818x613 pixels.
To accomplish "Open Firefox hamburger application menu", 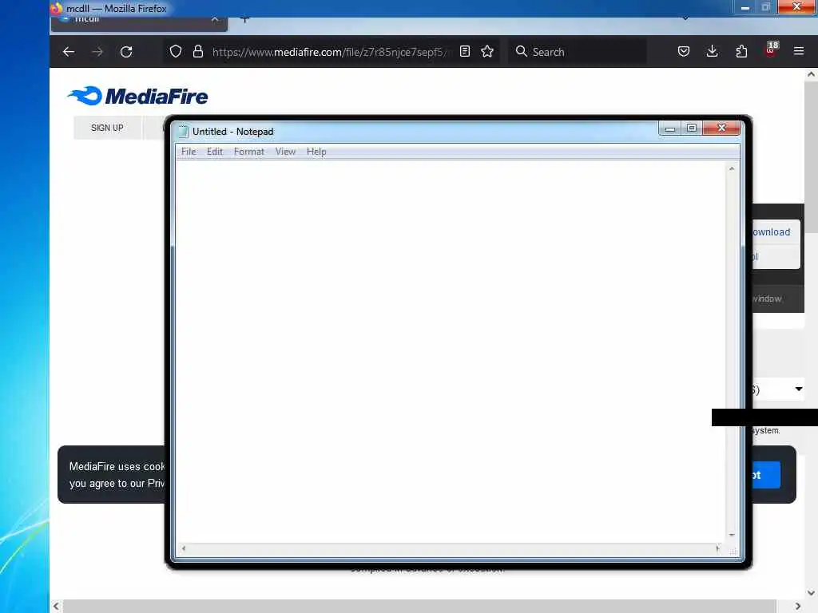I will click(x=799, y=51).
